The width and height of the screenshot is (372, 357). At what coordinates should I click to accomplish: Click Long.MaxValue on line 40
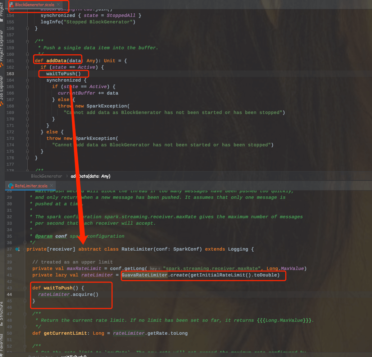click(x=285, y=269)
